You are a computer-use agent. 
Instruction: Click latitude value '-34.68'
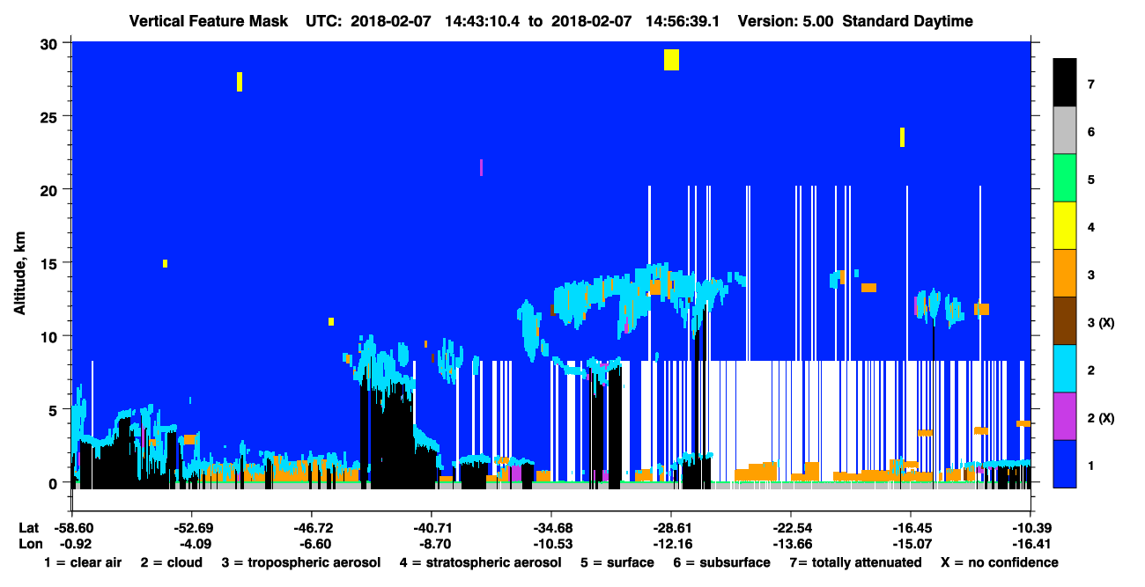click(x=551, y=528)
